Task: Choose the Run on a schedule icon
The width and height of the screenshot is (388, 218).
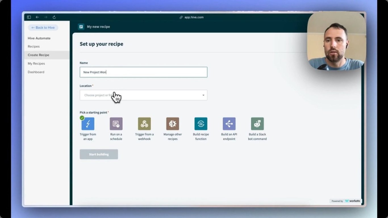Action: [x=116, y=124]
